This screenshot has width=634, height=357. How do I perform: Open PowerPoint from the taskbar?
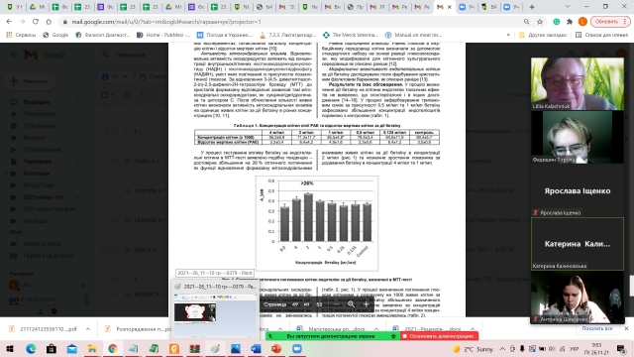pyautogui.click(x=276, y=348)
